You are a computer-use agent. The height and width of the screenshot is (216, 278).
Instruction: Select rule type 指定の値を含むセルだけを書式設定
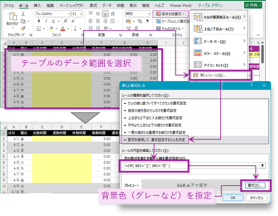click(x=155, y=110)
